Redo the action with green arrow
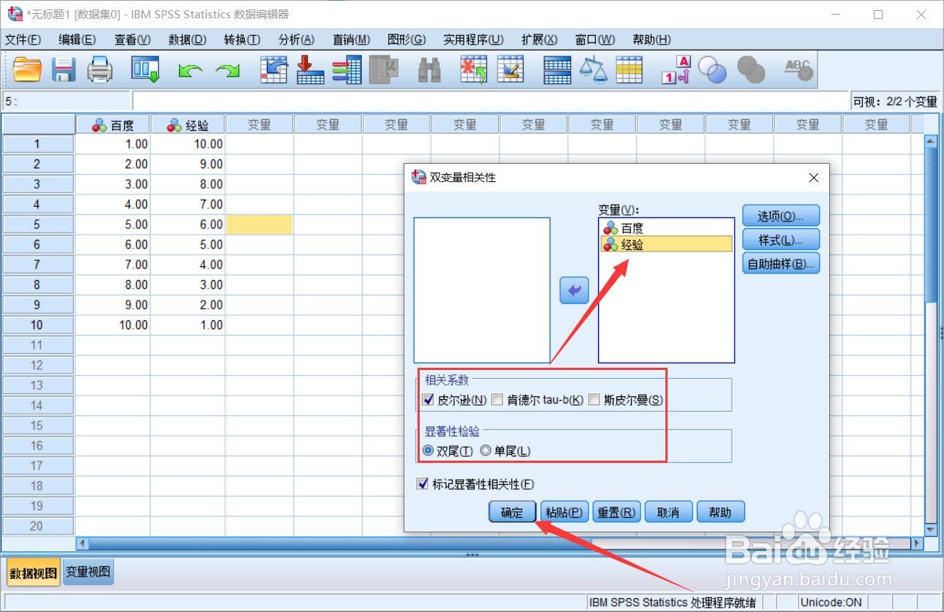This screenshot has width=944, height=612. (x=227, y=71)
